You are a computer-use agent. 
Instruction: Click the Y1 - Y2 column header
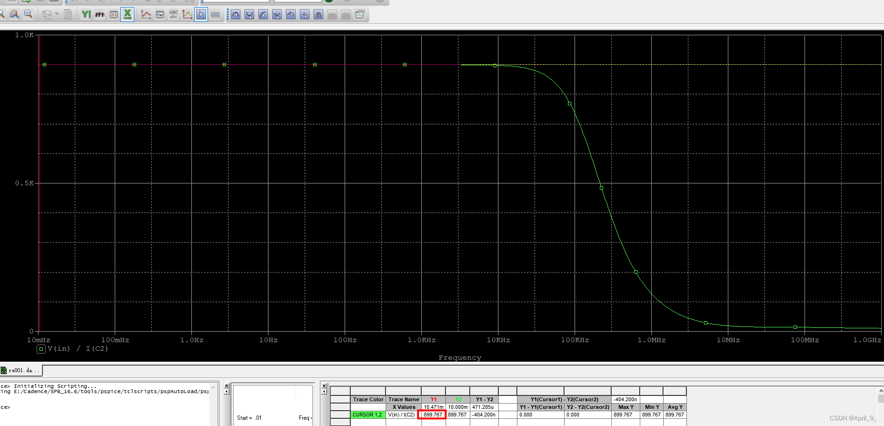click(x=484, y=399)
